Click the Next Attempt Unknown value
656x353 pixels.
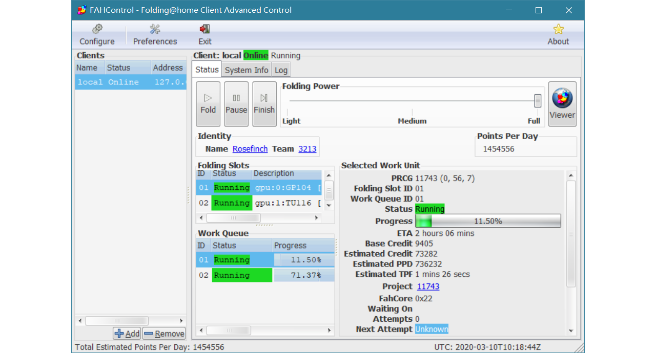432,329
